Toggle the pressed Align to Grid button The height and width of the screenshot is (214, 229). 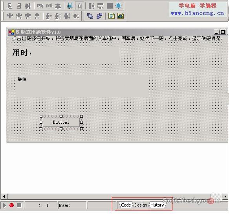[x=79, y=6]
